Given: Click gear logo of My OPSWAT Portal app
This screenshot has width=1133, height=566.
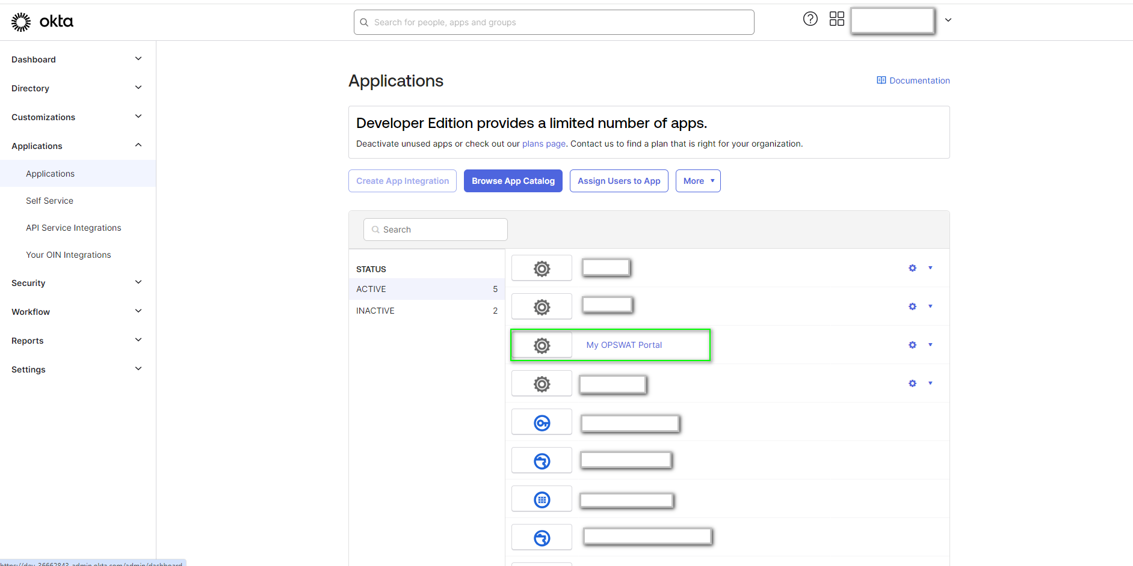Looking at the screenshot, I should (542, 345).
